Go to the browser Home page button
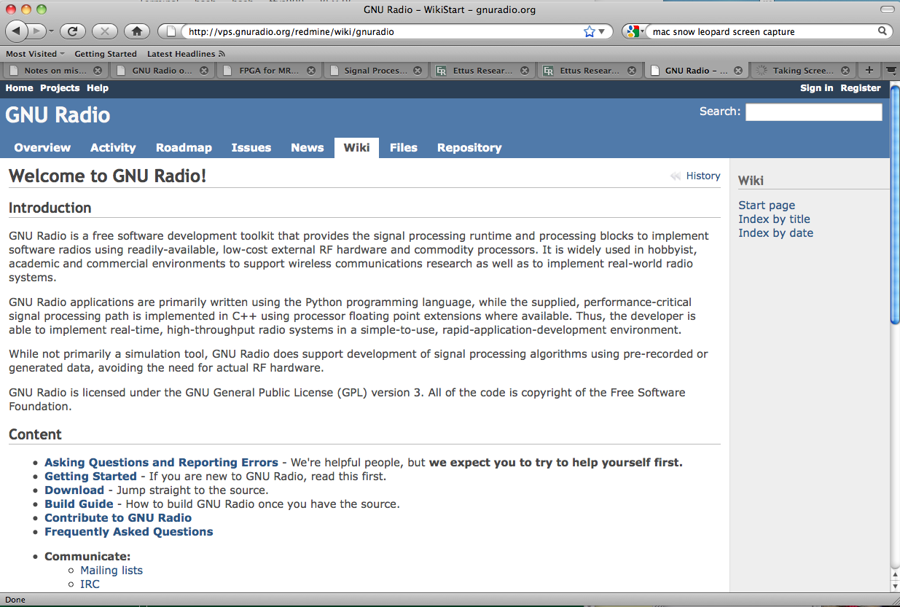The height and width of the screenshot is (607, 900). click(x=137, y=31)
